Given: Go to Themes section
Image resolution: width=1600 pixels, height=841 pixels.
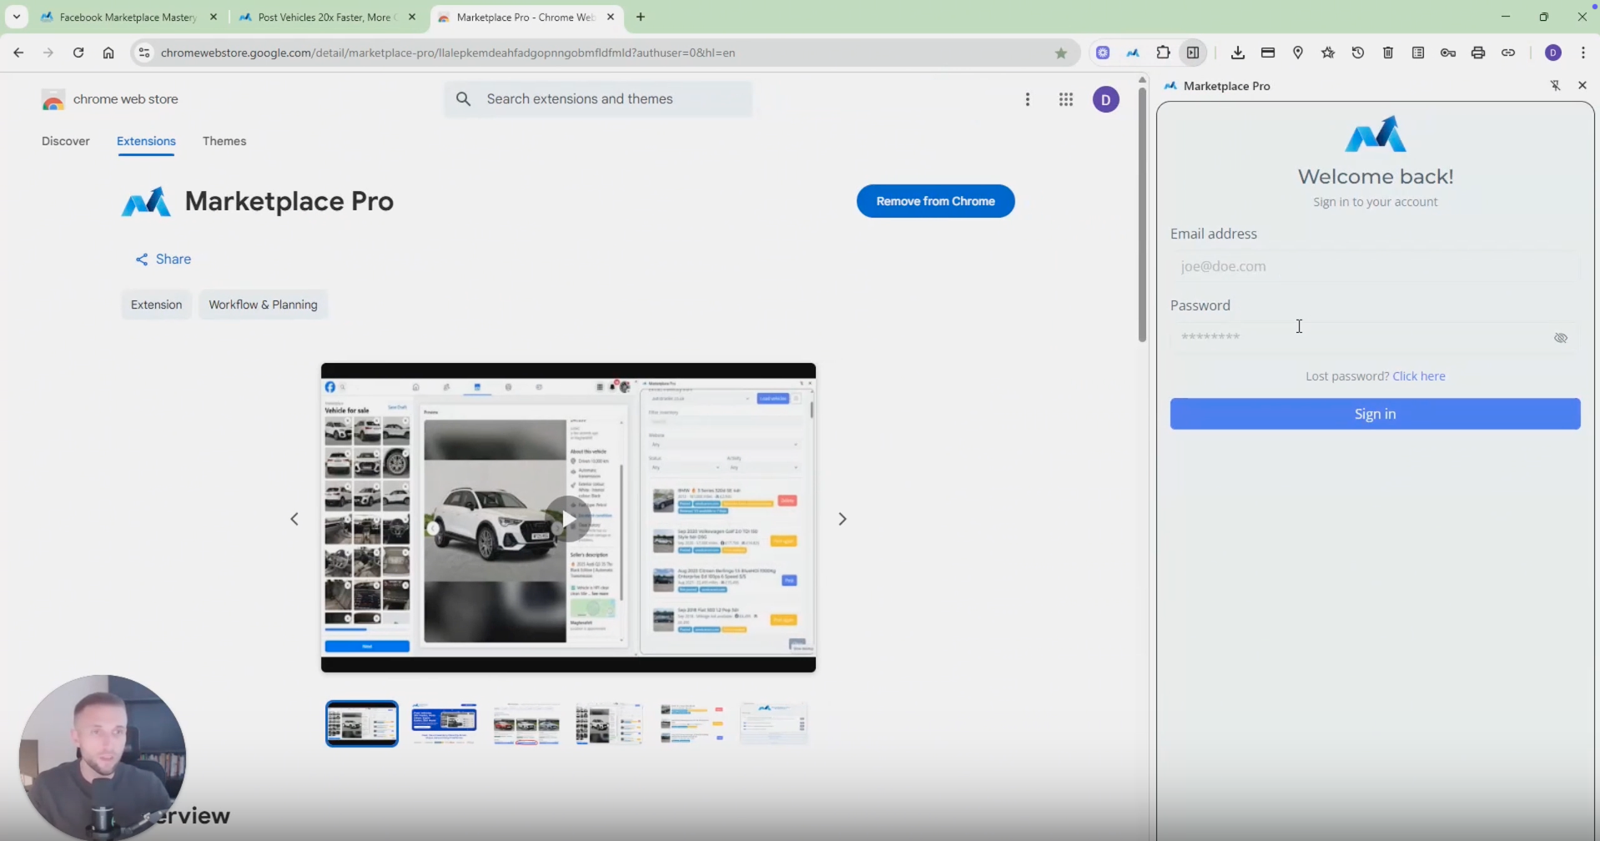Looking at the screenshot, I should tap(224, 141).
